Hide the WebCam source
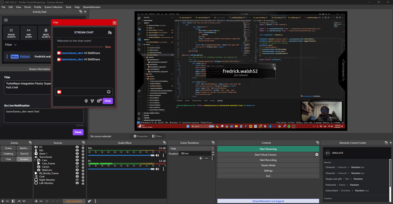 tap(77, 170)
